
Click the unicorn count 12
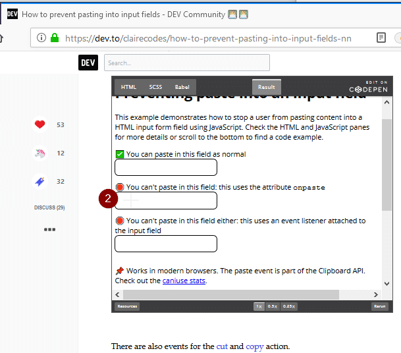pos(61,153)
